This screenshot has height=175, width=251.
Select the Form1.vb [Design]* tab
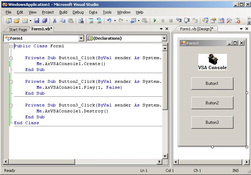coord(197,29)
